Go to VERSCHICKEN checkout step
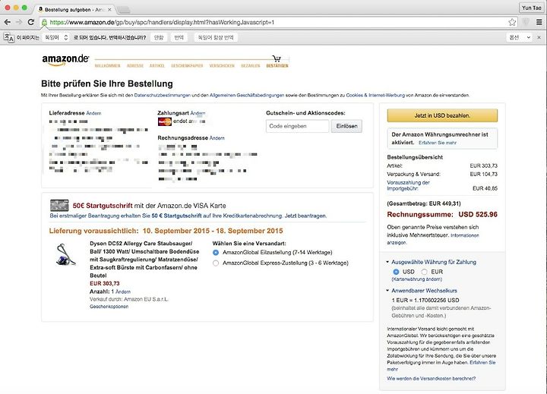 tap(222, 65)
